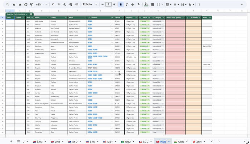
Task: Click the font size field showing 9
Action: [108, 4]
